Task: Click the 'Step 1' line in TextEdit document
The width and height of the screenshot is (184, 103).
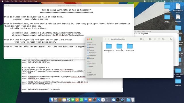Action: click(33, 17)
